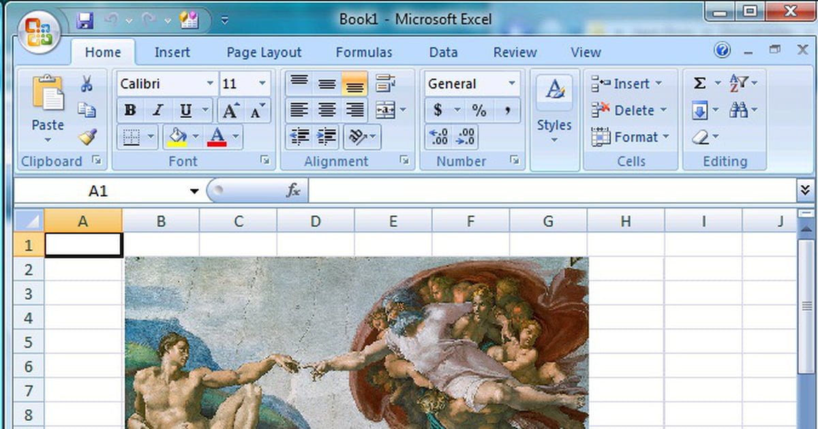
Task: Toggle Wrap Text
Action: point(385,83)
